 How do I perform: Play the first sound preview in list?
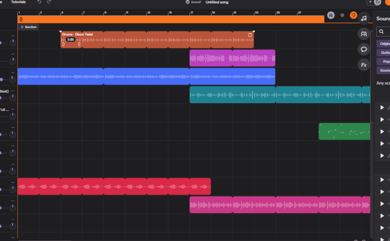pyautogui.click(x=382, y=107)
